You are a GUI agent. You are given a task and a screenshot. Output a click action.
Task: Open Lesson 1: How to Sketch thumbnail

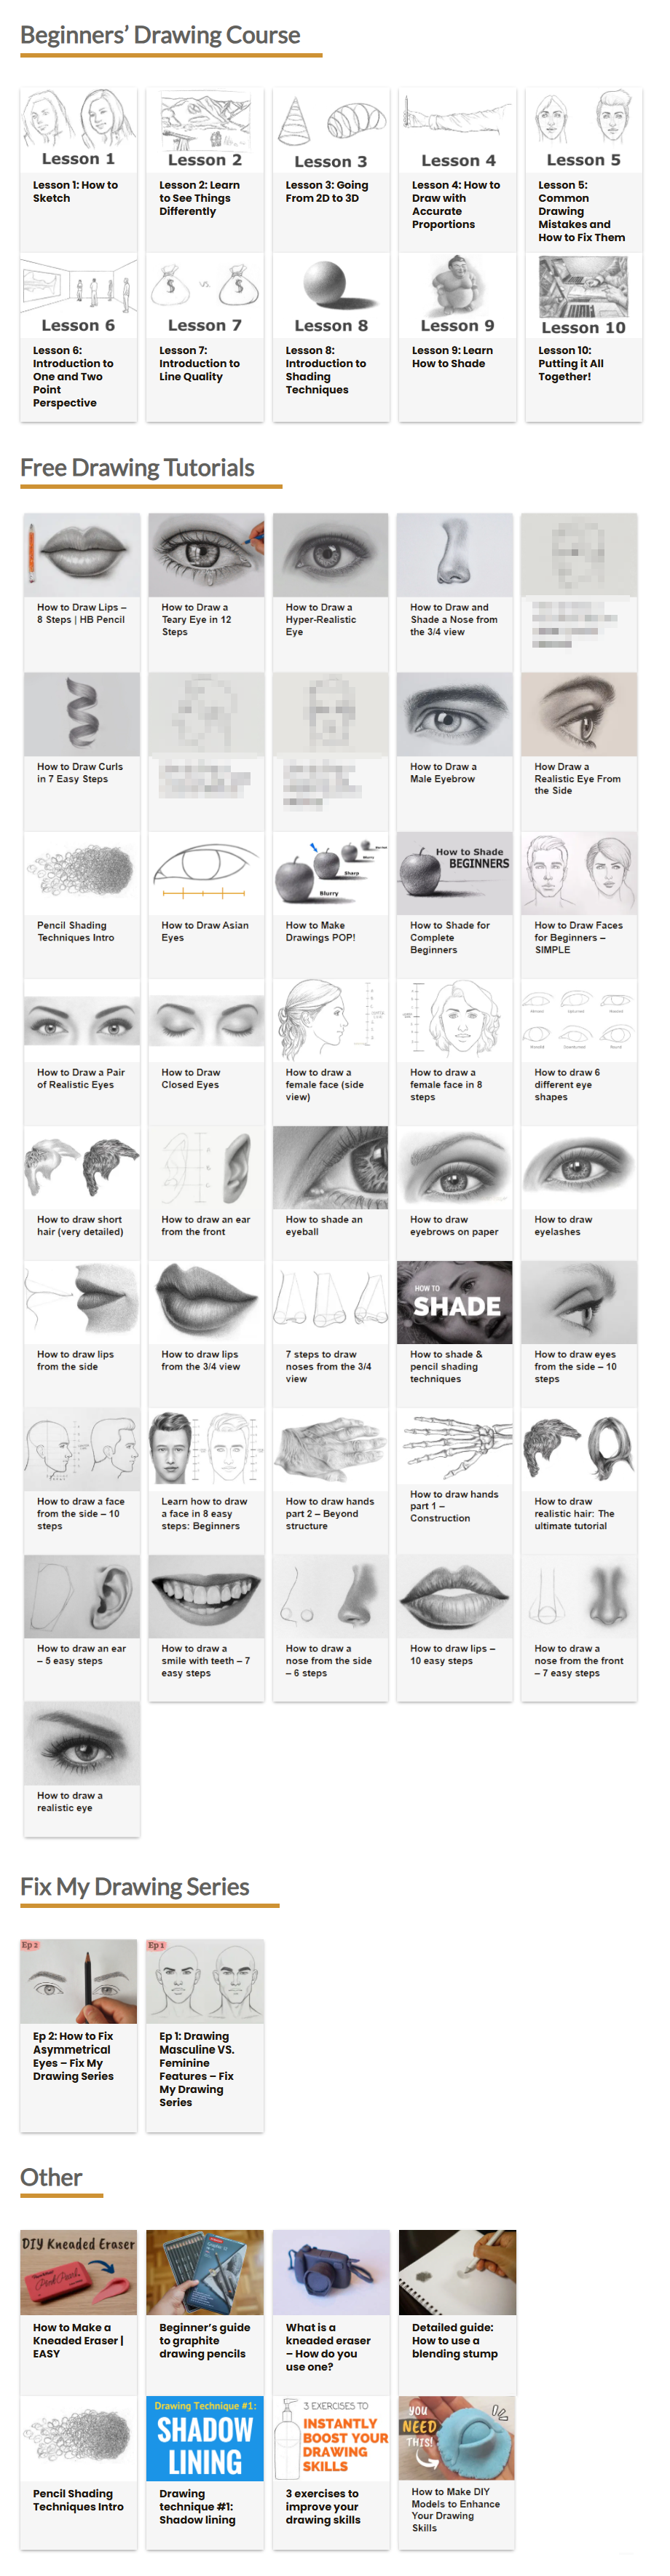coord(78,130)
